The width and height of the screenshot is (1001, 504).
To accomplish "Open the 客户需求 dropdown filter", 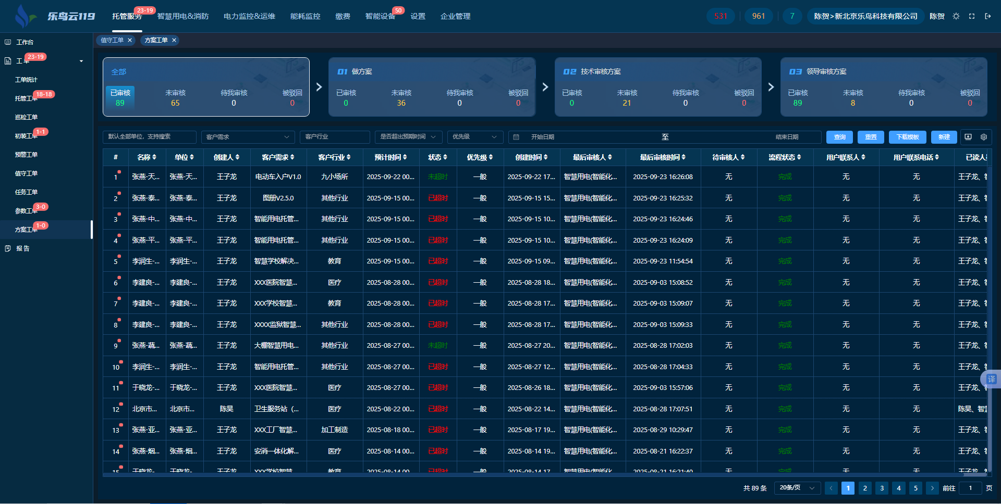I will tap(248, 137).
